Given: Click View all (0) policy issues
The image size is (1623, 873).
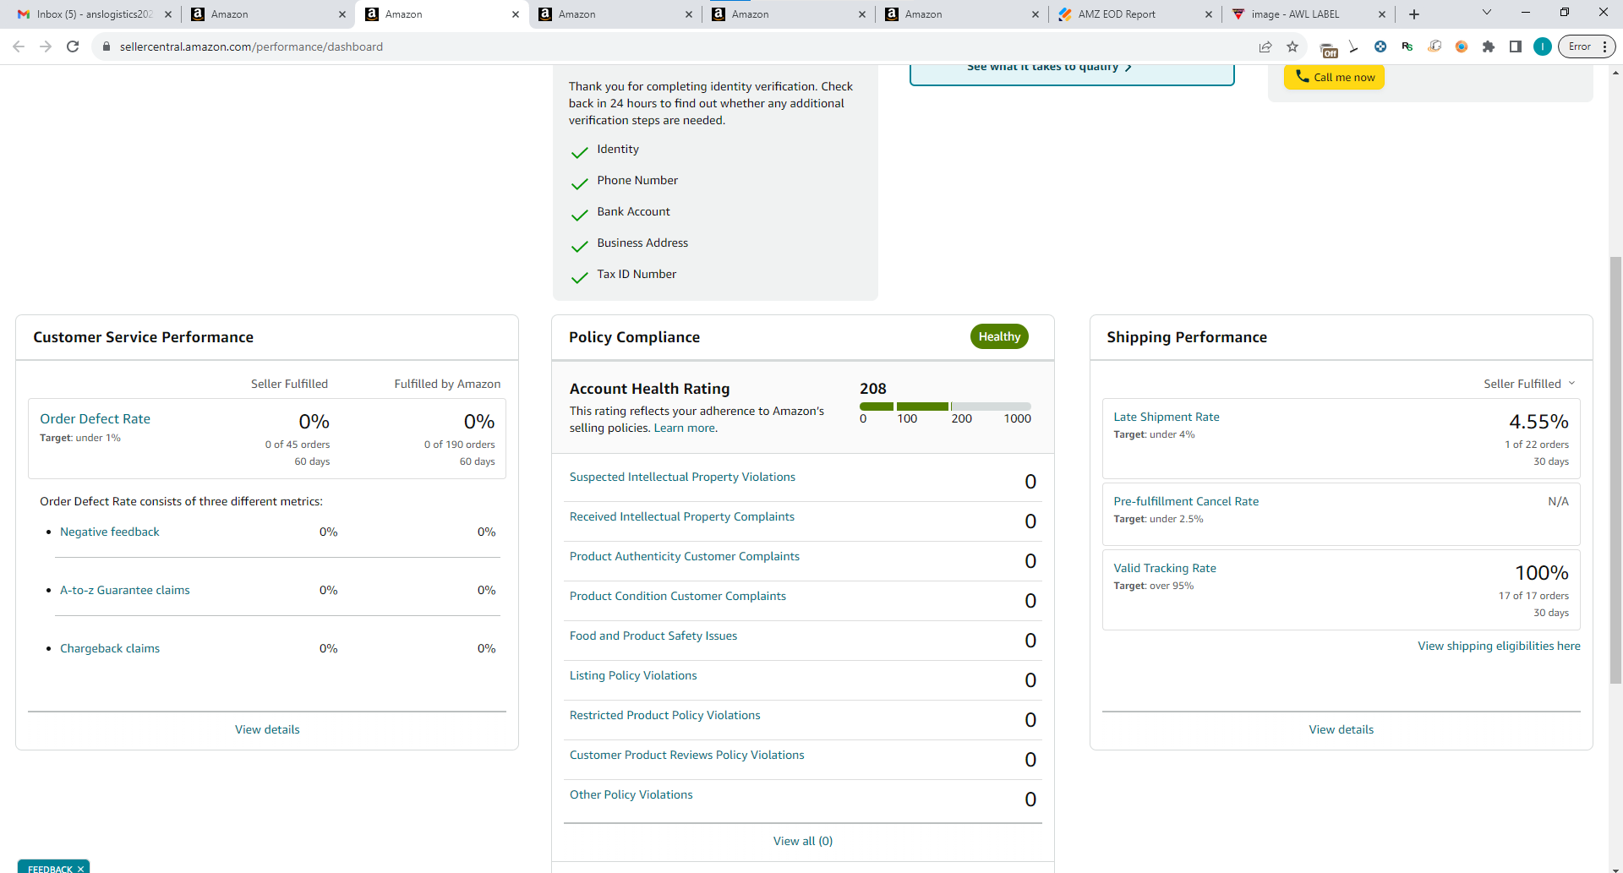Looking at the screenshot, I should pos(802,841).
